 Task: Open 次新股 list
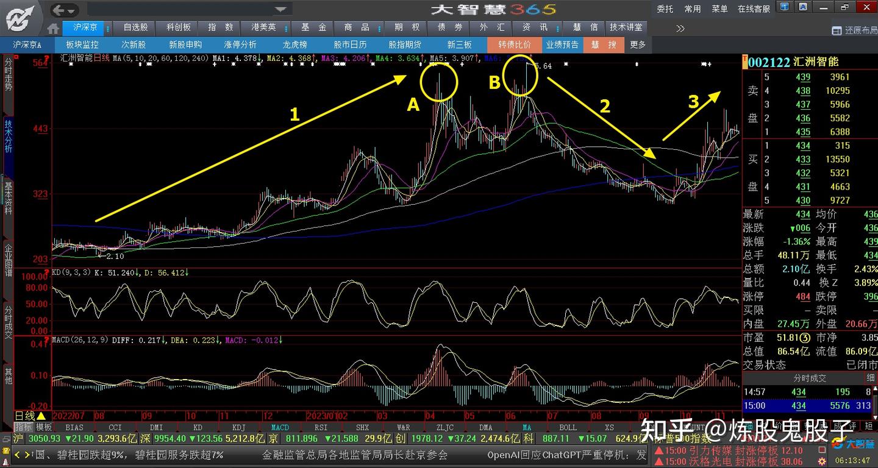[x=134, y=44]
